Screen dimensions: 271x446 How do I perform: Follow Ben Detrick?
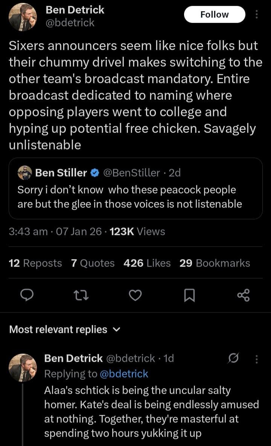[x=214, y=15]
